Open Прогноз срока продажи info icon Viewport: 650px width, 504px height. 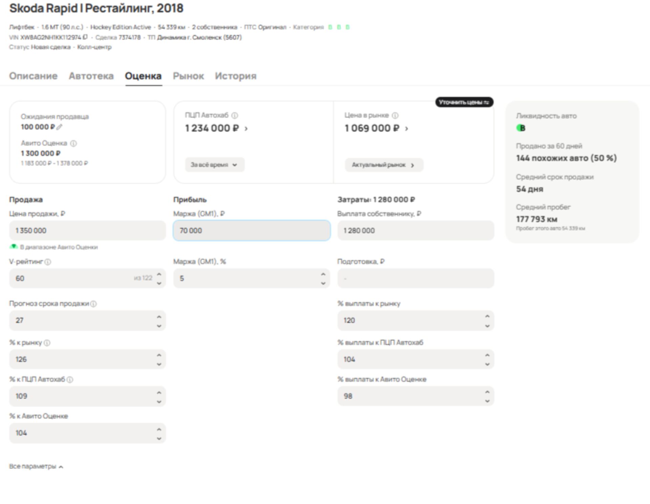click(93, 304)
